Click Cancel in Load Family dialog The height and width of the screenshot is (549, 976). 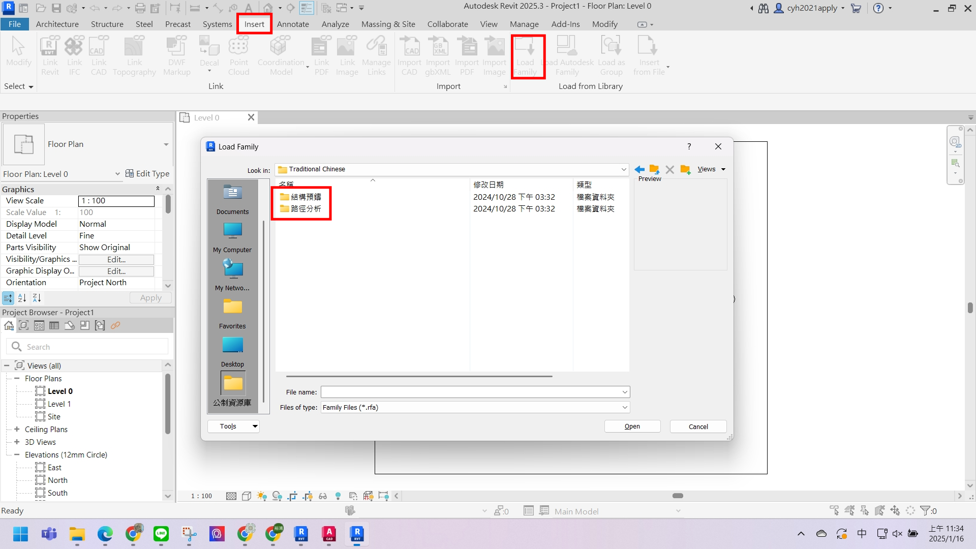click(698, 426)
